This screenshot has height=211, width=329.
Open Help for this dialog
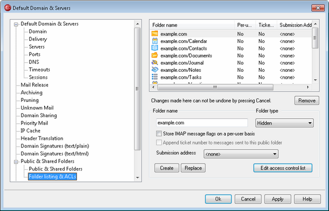(x=307, y=199)
